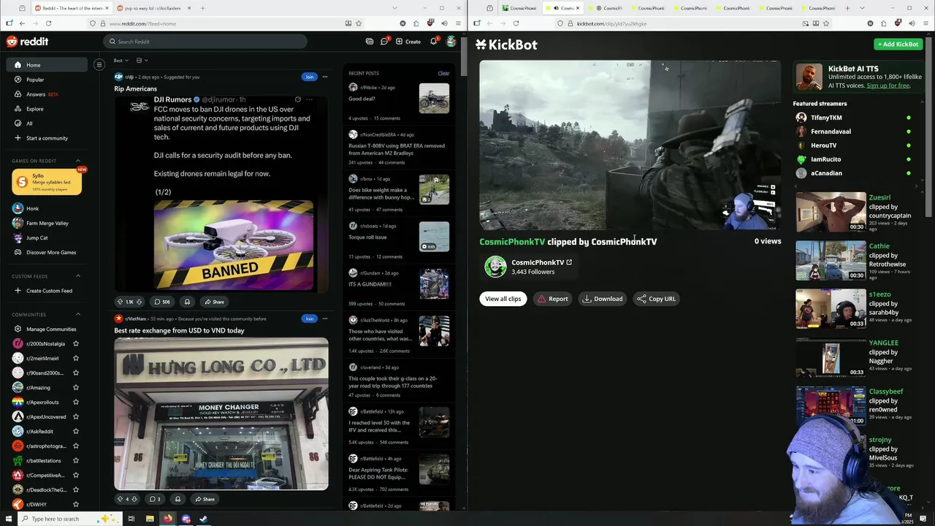Open the Syllo game card
This screenshot has width=935, height=526.
47,182
